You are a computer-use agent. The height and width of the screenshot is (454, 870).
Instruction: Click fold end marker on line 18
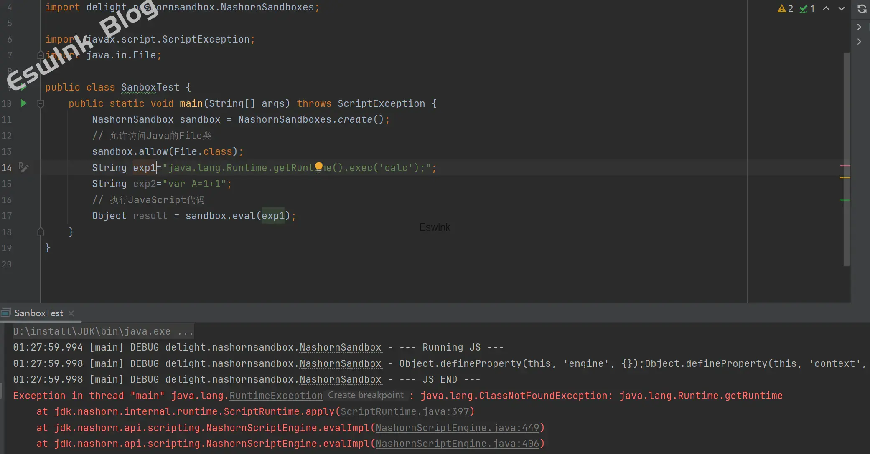coord(41,232)
